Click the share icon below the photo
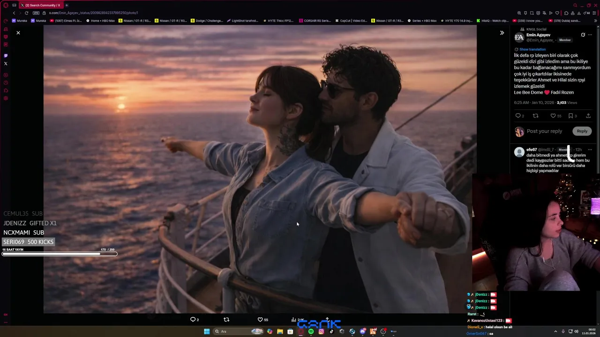This screenshot has height=337, width=600. coord(327,320)
